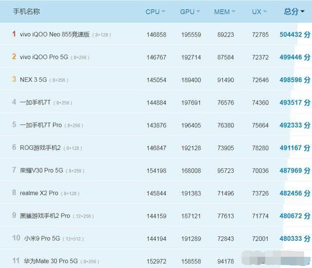Open 一加手机7T Pro entry

(40, 125)
